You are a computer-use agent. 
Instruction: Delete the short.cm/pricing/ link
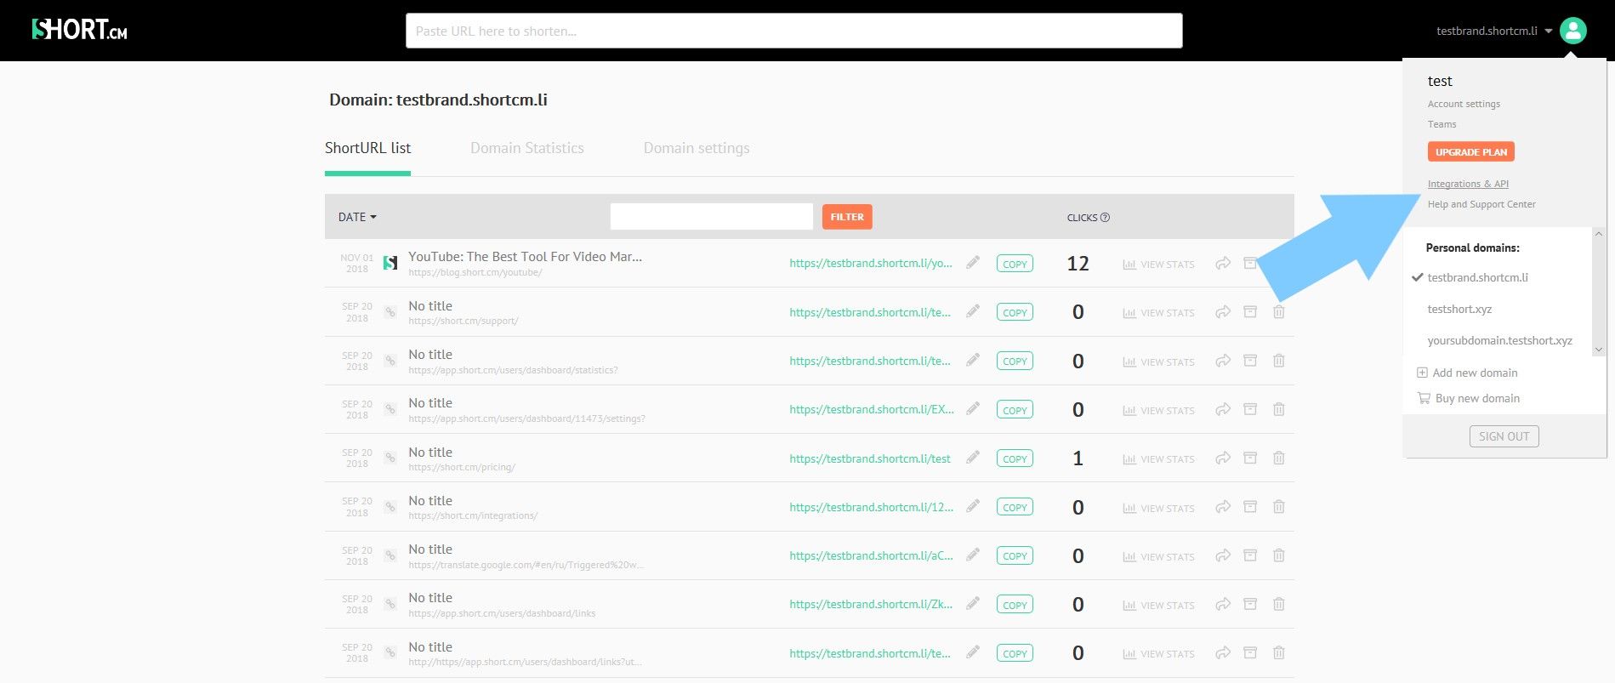(1278, 458)
